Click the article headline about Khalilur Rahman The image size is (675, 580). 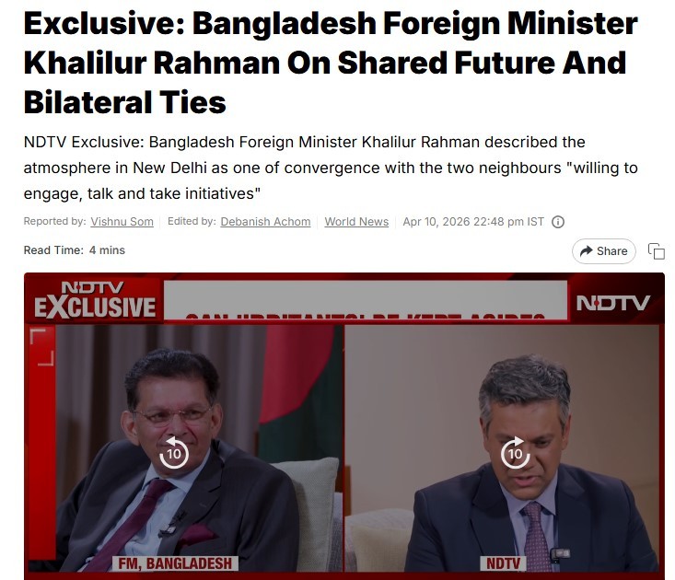pos(331,63)
